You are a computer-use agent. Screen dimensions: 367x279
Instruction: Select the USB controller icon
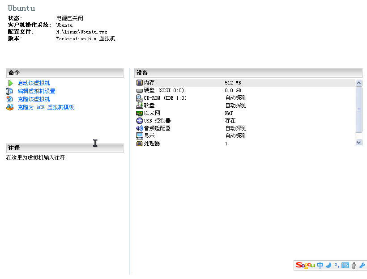pos(139,121)
